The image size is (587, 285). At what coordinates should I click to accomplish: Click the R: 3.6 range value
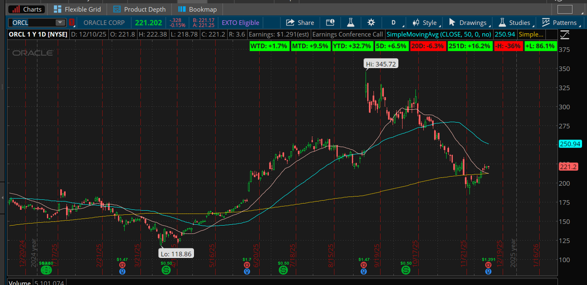(x=237, y=35)
